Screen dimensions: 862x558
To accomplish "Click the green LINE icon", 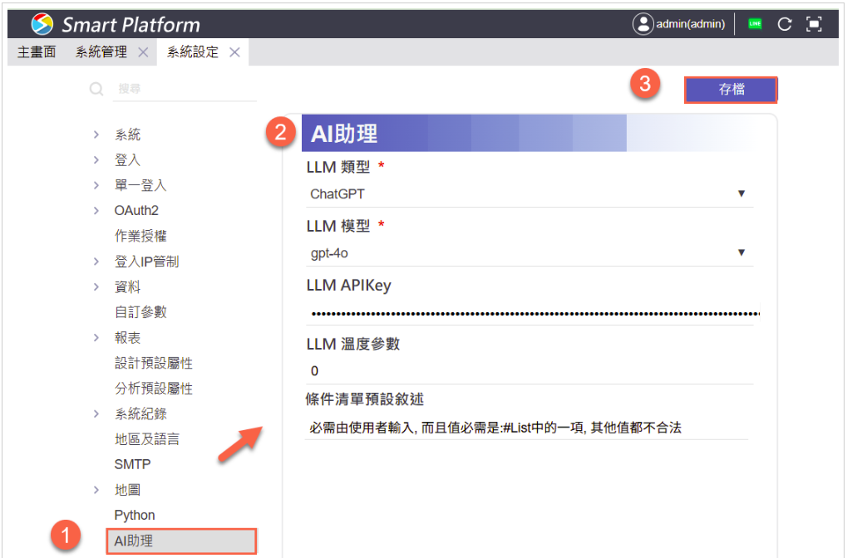I will [755, 23].
